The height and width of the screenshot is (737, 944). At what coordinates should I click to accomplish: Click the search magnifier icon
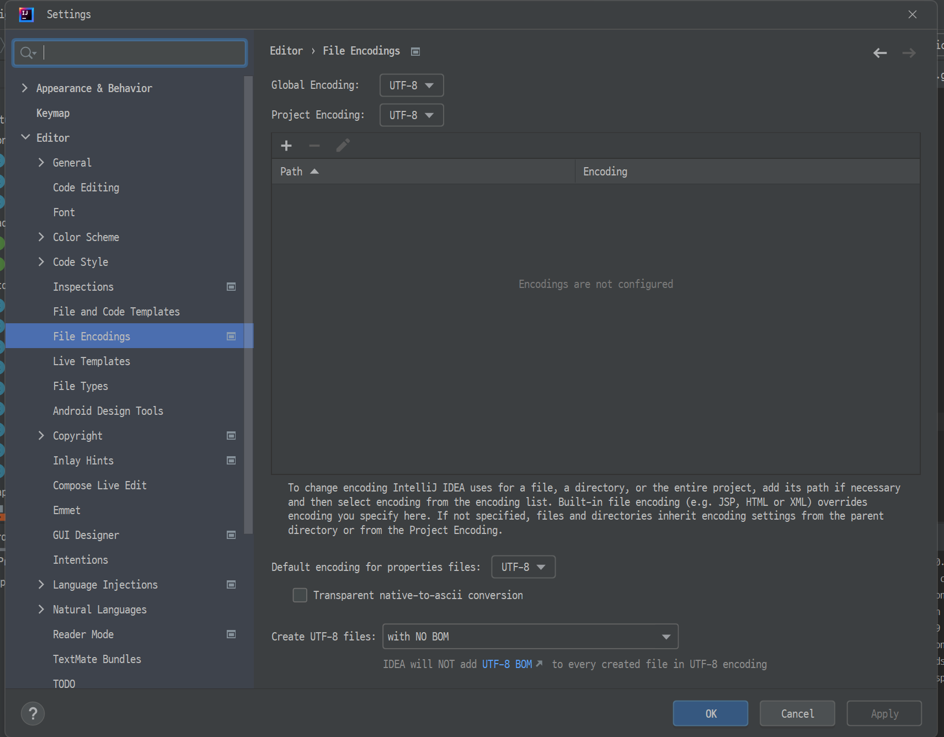point(27,53)
